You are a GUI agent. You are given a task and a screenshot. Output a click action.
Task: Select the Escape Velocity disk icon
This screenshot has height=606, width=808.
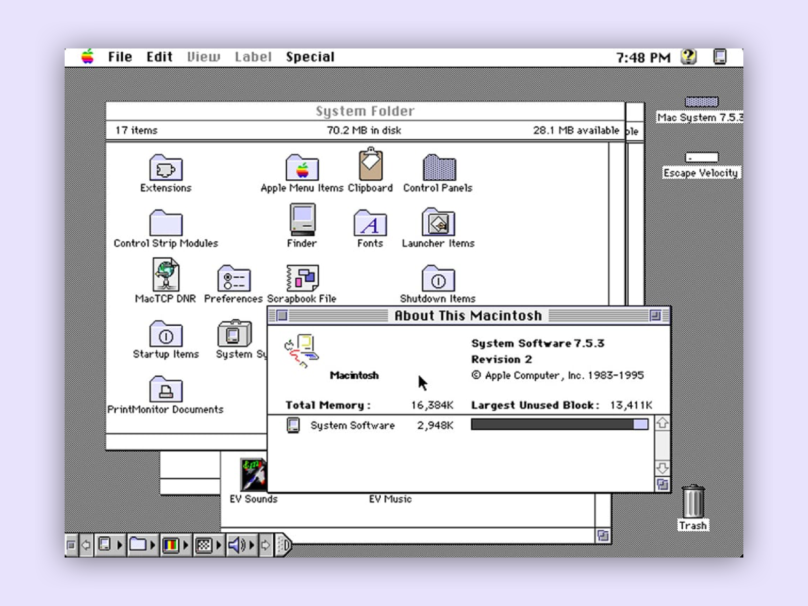(701, 158)
